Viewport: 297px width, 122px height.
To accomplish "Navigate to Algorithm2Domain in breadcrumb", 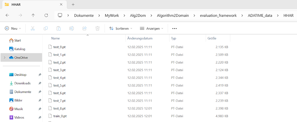I will point(173,16).
